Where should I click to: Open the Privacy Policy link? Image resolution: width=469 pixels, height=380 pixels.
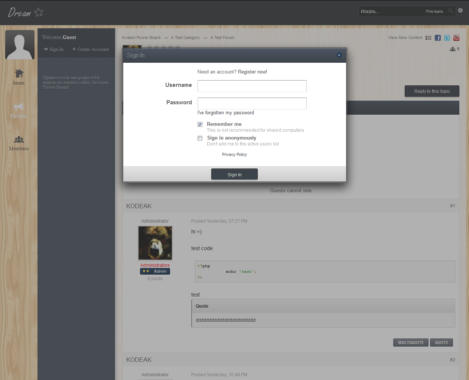click(x=234, y=155)
